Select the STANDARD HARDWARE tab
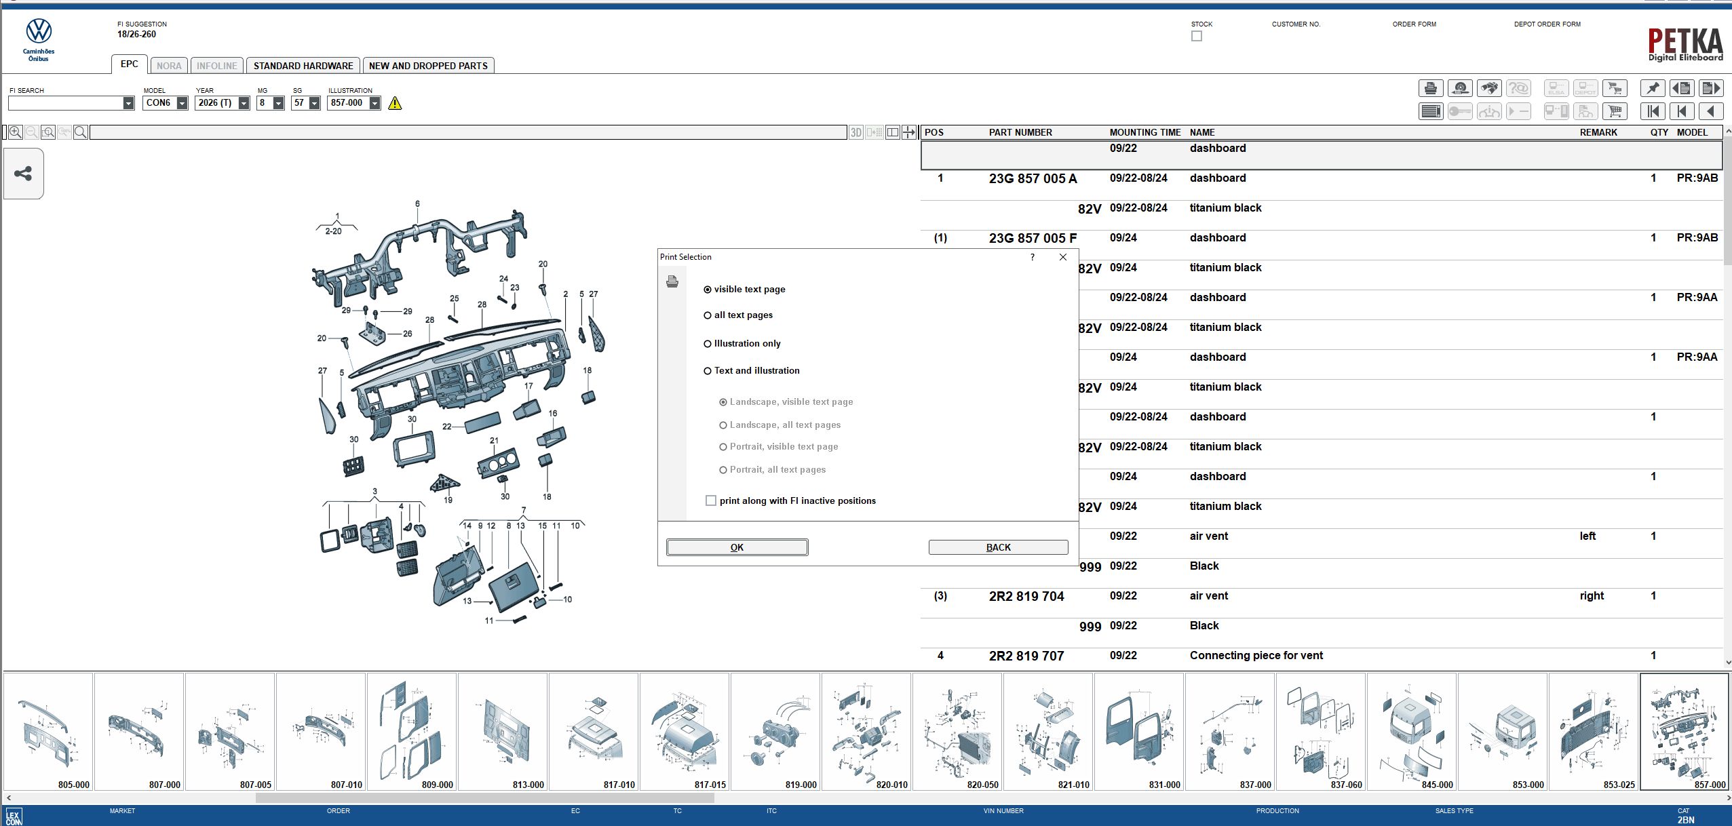 (303, 65)
